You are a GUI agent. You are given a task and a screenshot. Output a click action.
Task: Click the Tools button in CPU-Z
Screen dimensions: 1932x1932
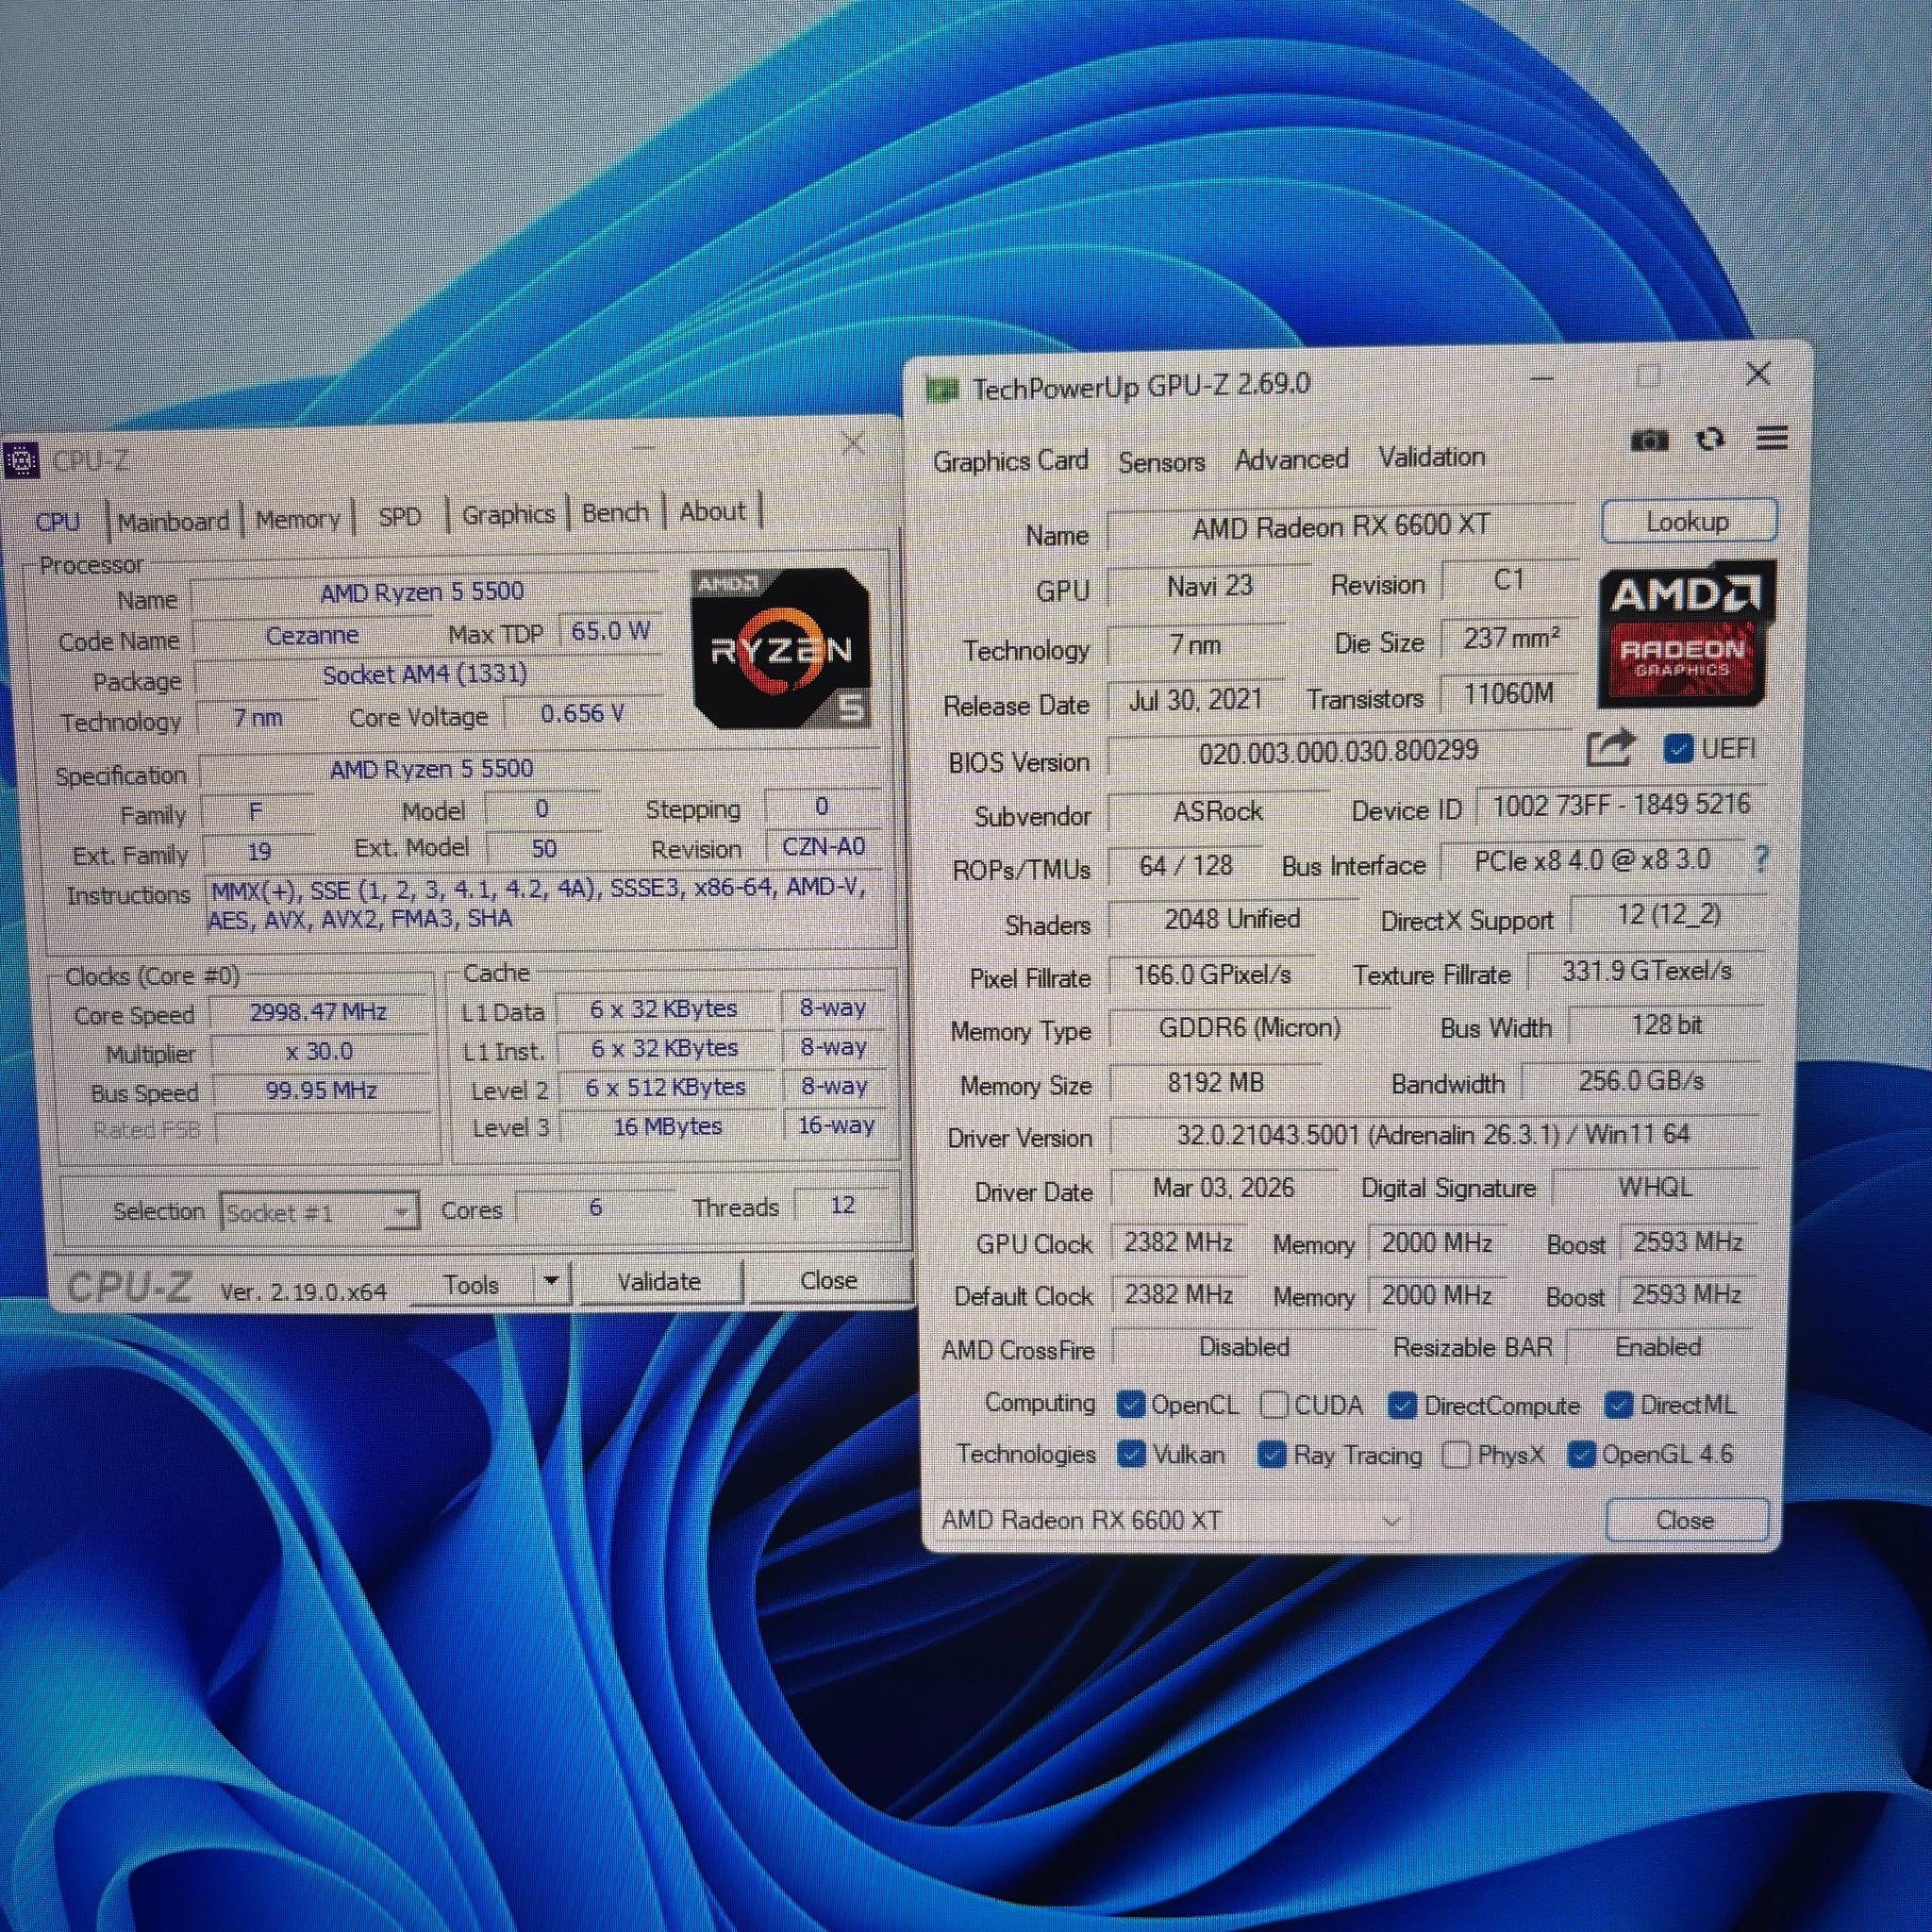[x=471, y=1284]
